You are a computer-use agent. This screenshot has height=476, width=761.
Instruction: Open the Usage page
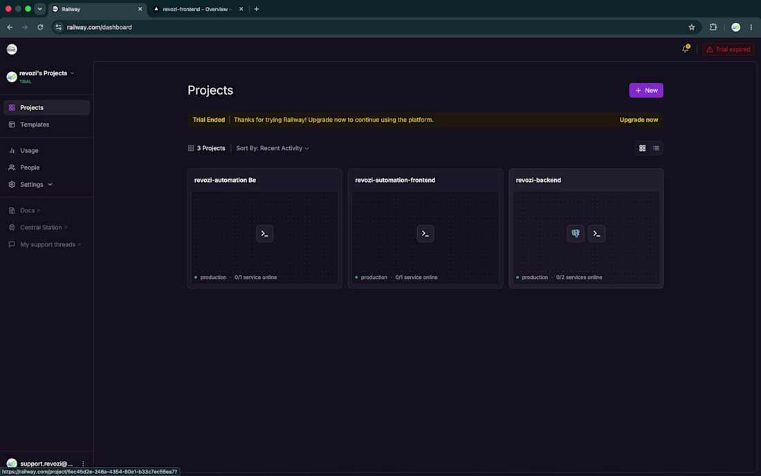[x=46, y=150]
